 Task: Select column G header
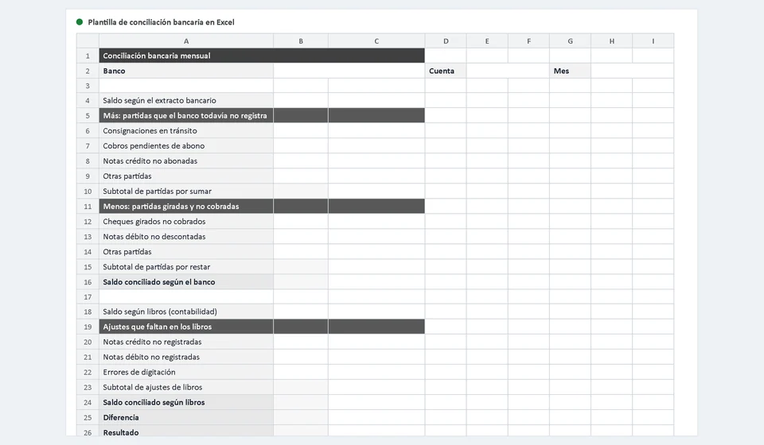(x=570, y=41)
